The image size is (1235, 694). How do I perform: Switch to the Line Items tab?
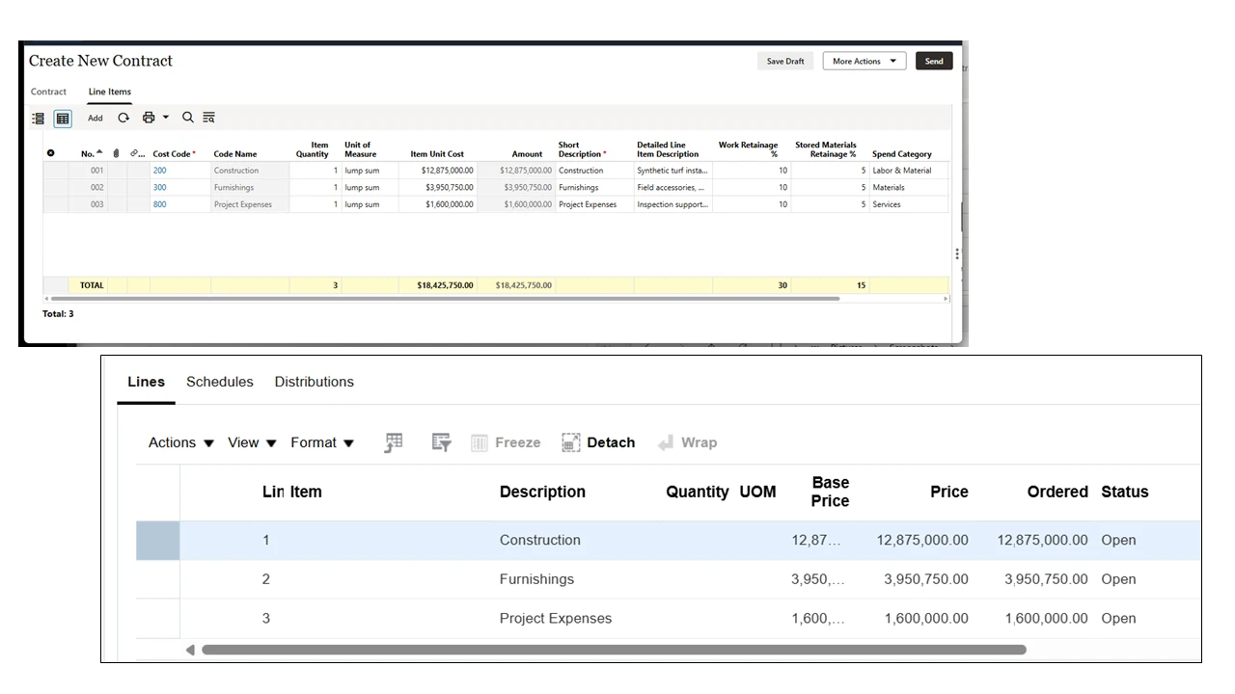click(110, 92)
